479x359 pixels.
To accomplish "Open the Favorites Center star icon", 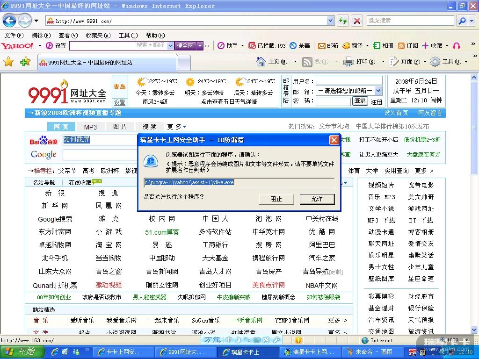I will tap(8, 62).
